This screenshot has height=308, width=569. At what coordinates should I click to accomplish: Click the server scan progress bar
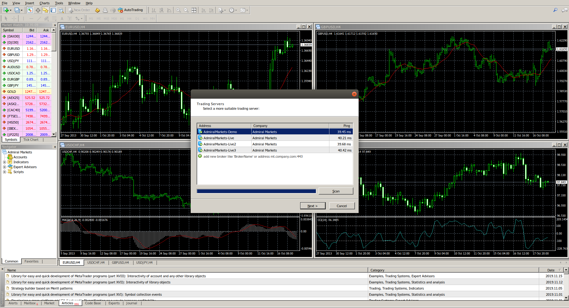pyautogui.click(x=256, y=191)
